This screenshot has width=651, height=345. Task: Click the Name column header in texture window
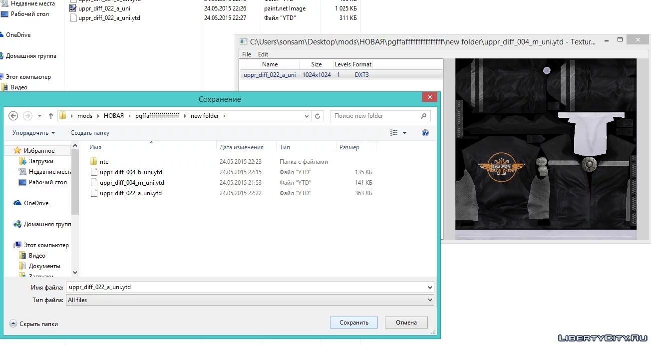[270, 64]
